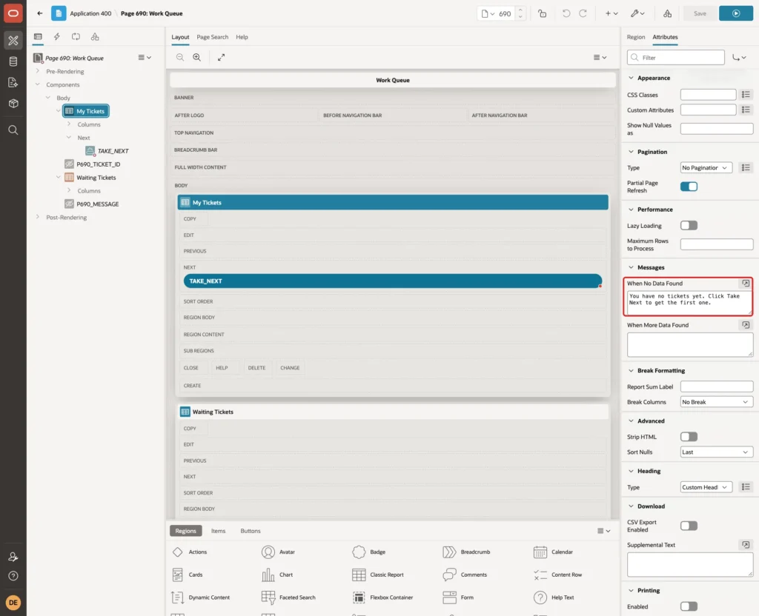Open the Create plus menu in the toolbar
The height and width of the screenshot is (616, 759).
[611, 13]
